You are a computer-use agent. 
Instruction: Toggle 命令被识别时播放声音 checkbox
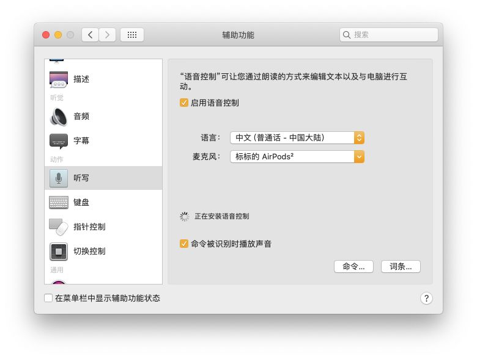pos(183,244)
